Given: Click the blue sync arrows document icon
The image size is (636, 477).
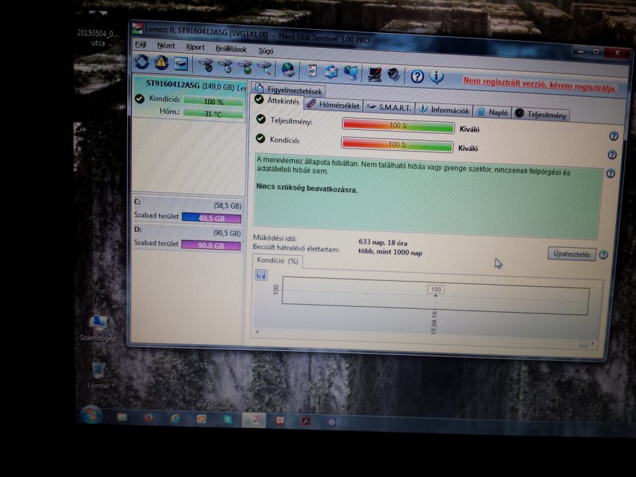Looking at the screenshot, I should (x=331, y=72).
